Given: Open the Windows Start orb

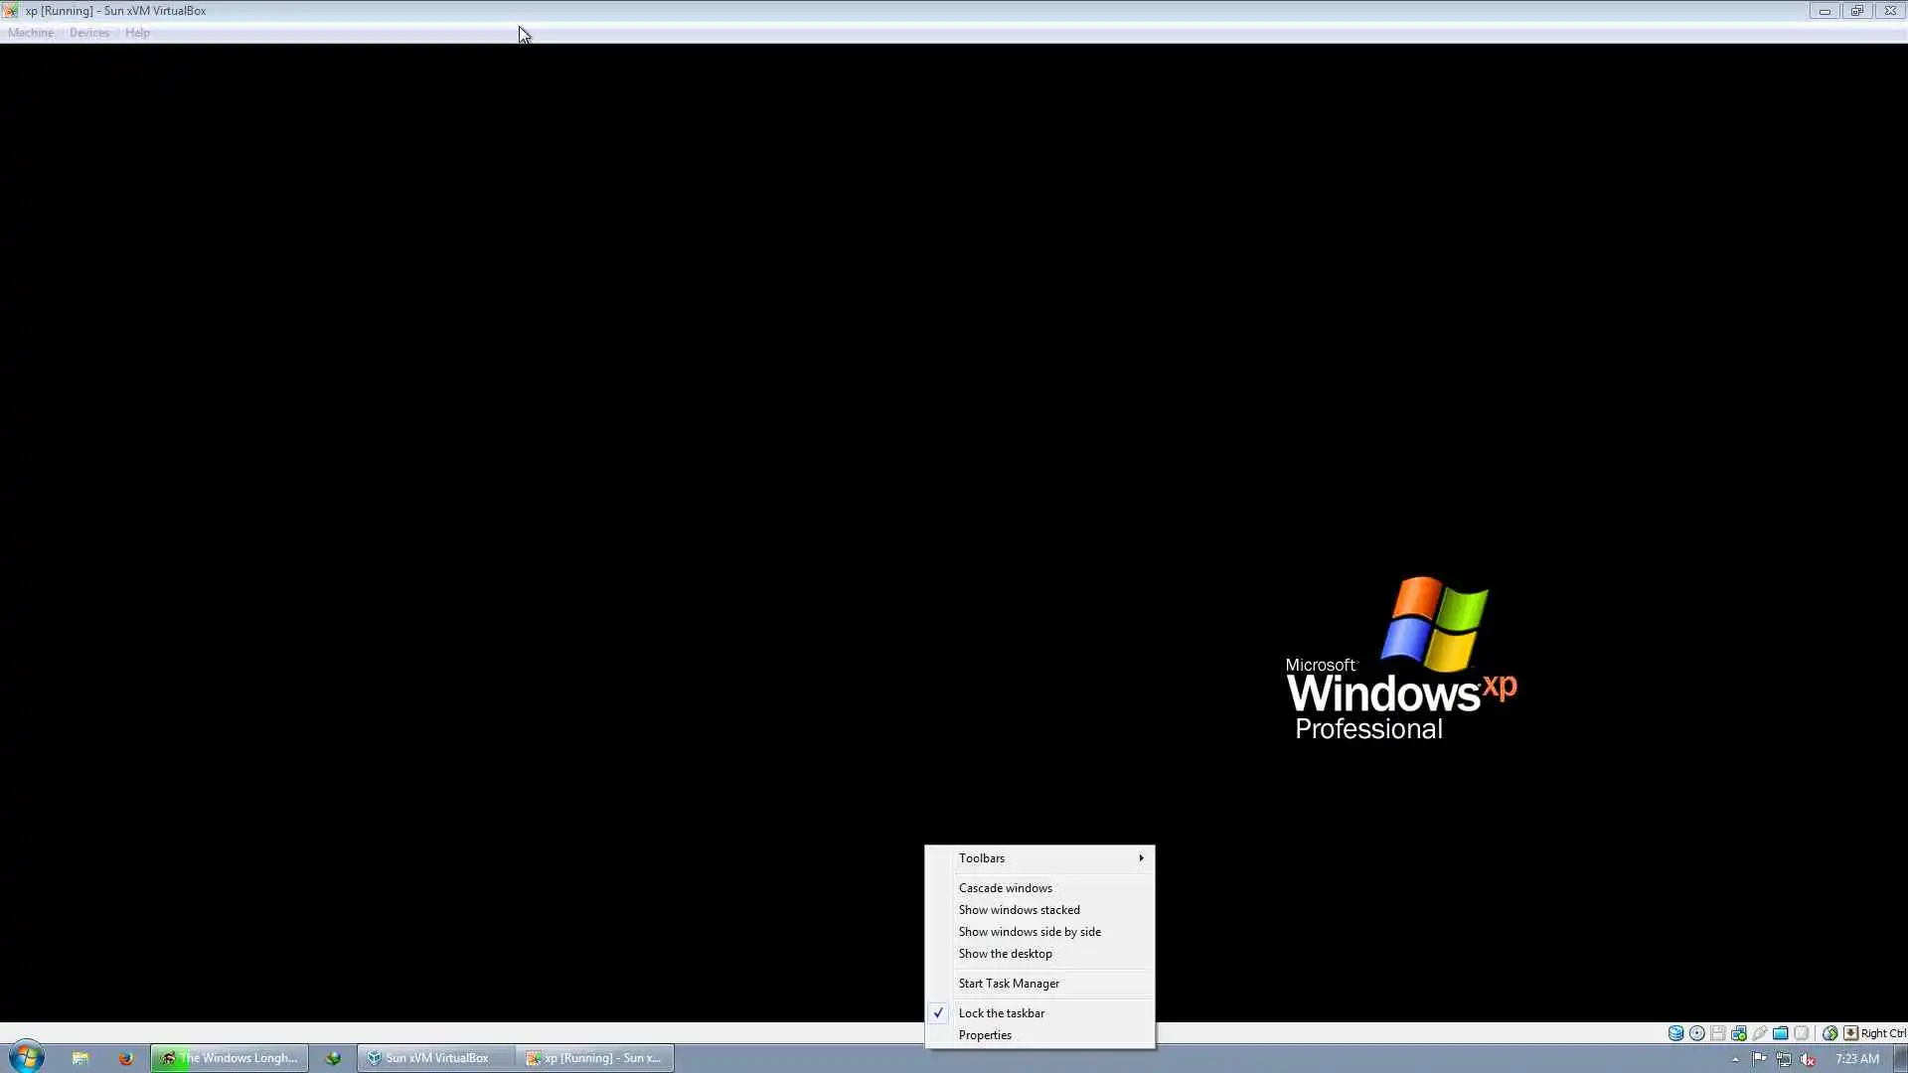Looking at the screenshot, I should (x=26, y=1057).
